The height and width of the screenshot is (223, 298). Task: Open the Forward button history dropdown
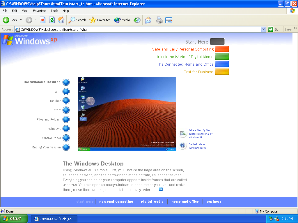[x=36, y=20]
